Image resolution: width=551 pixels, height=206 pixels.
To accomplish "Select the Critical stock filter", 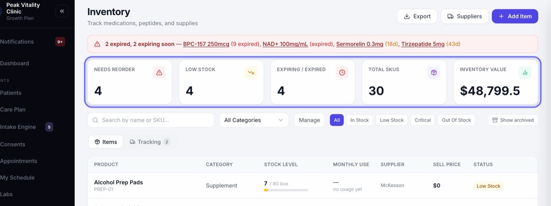I will 423,120.
